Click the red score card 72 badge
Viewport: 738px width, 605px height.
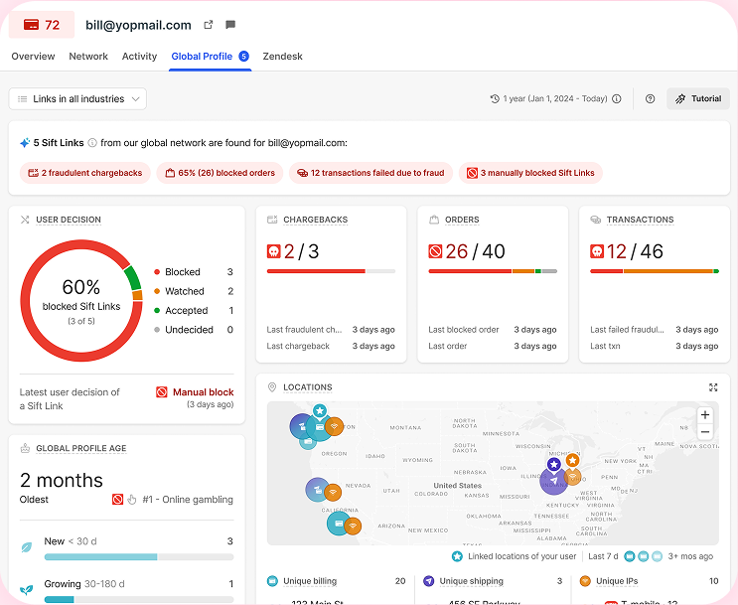(x=42, y=25)
